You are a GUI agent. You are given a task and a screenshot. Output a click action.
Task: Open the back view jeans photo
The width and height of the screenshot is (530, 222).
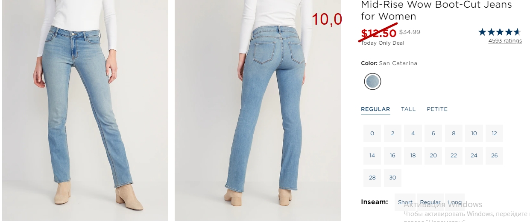pos(258,110)
